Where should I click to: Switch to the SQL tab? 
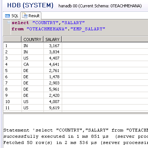pyautogui.click(x=12, y=16)
